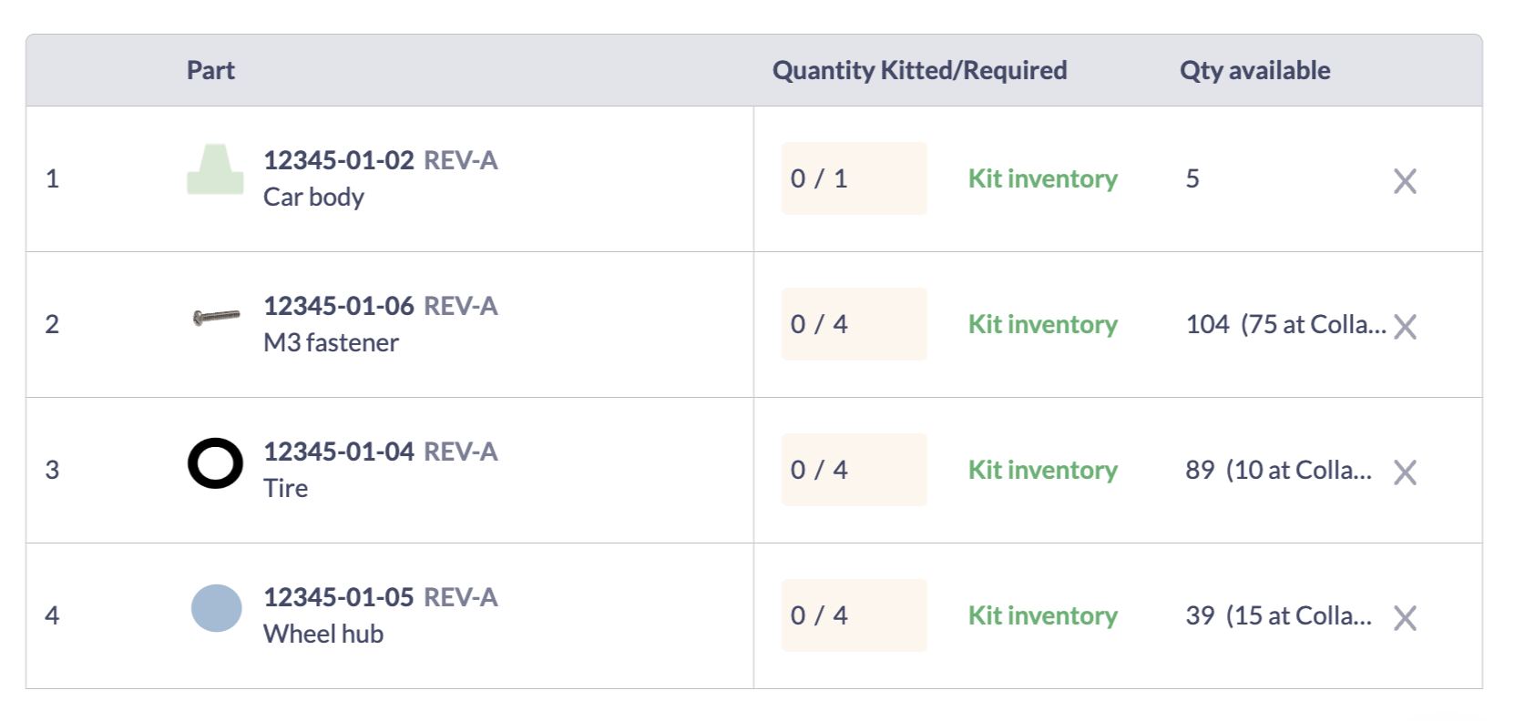The width and height of the screenshot is (1514, 721).
Task: Click the Part column header
Action: pyautogui.click(x=210, y=71)
